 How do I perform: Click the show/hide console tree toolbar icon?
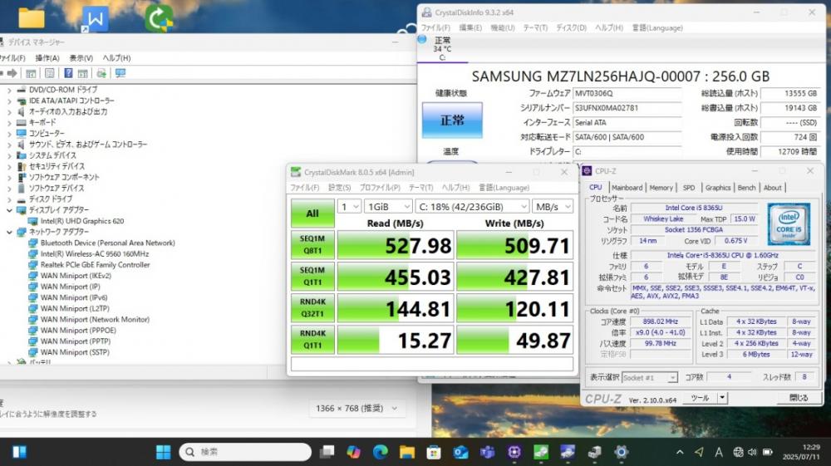click(32, 73)
